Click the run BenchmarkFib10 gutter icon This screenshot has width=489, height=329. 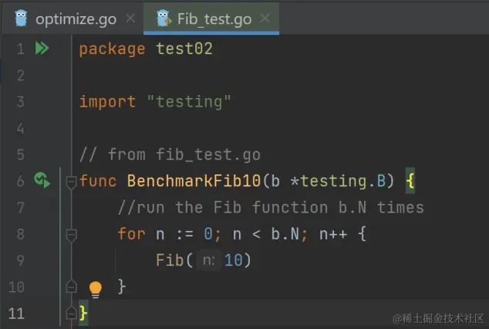pyautogui.click(x=42, y=181)
